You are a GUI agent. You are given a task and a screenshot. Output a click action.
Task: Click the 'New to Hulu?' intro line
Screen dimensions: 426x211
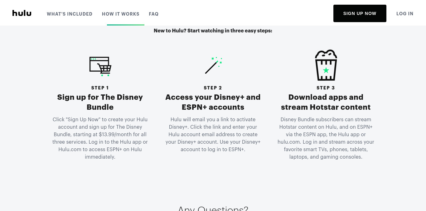213,31
